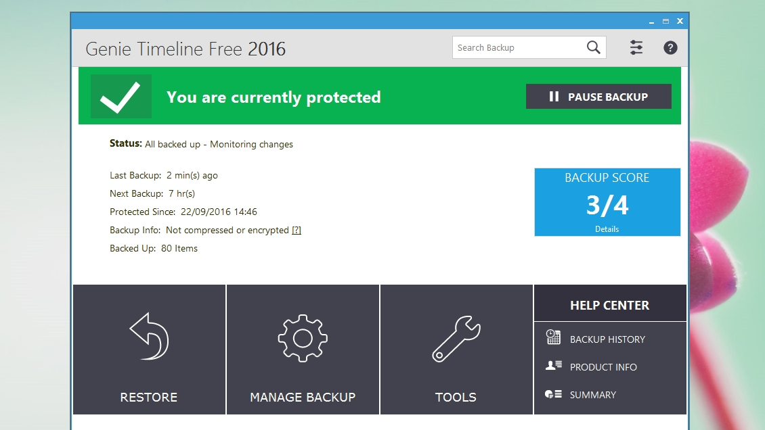Click the Summary pie chart icon
This screenshot has width=765, height=430.
[553, 394]
